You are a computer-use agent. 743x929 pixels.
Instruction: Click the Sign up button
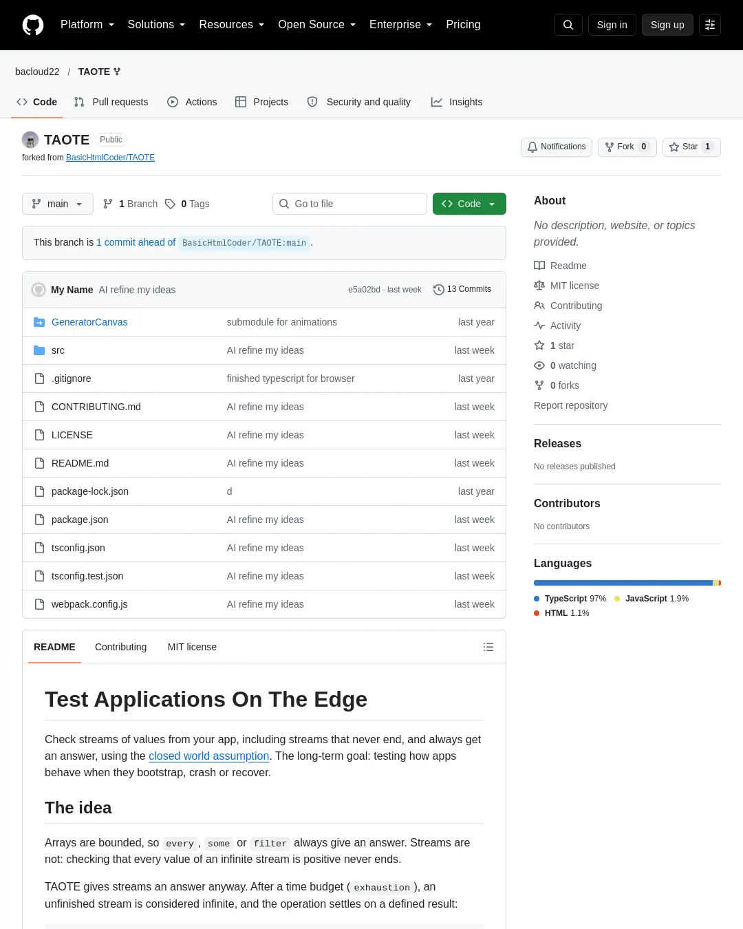(x=667, y=25)
